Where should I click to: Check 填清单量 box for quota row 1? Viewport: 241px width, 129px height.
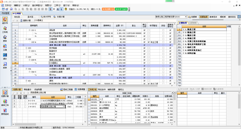[20, 101]
